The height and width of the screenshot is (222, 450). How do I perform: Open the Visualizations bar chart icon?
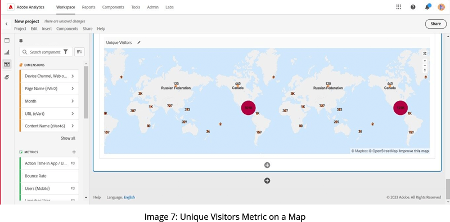click(7, 52)
